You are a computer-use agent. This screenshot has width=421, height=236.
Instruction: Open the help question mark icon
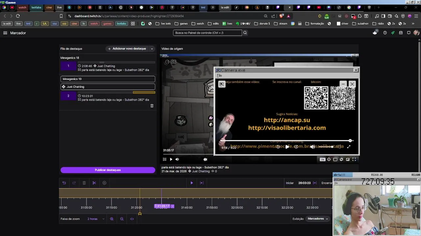click(x=385, y=33)
